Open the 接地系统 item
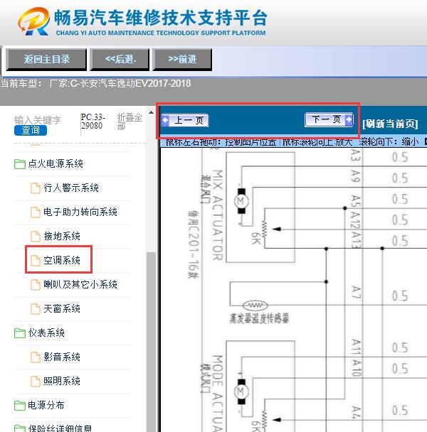 point(62,236)
